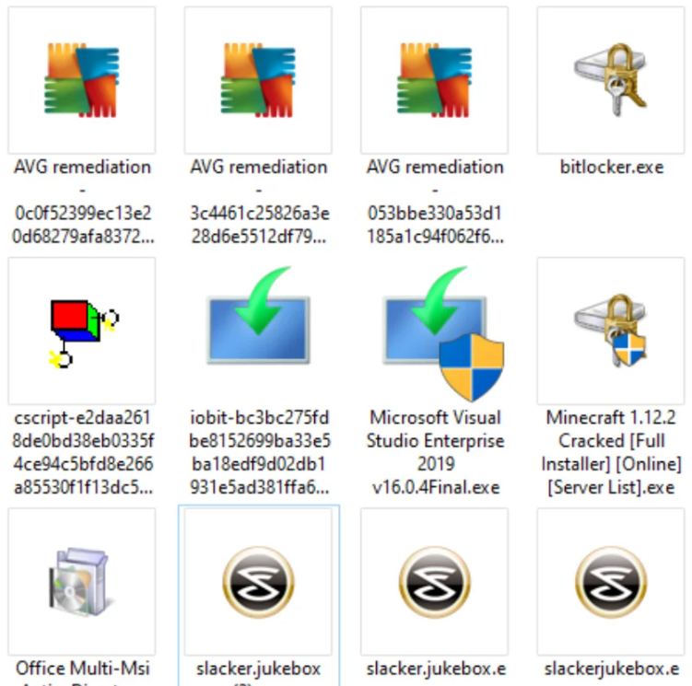Select the middle slacker.jukebox.e file icon
This screenshot has width=692, height=686.
click(x=435, y=581)
